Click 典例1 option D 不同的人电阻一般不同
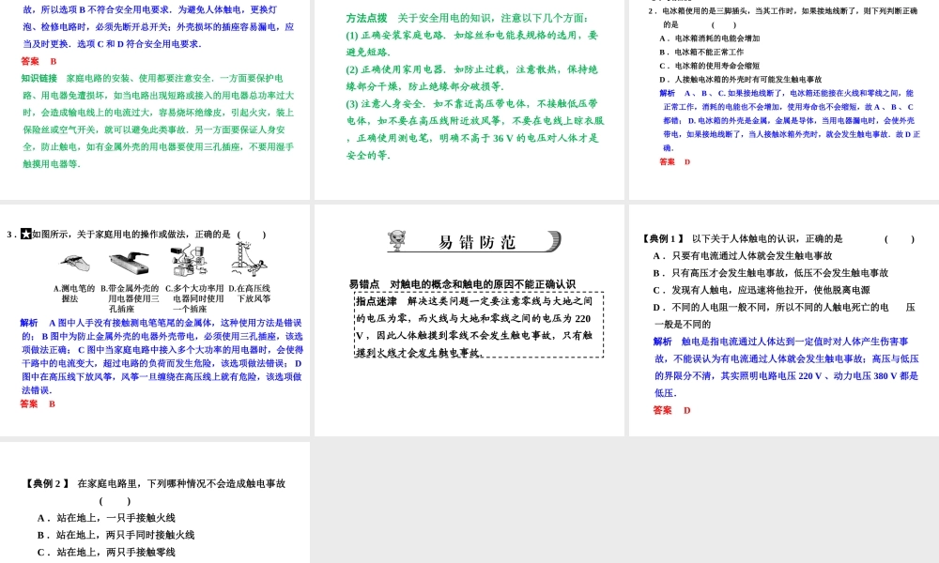The height and width of the screenshot is (563, 939). tap(784, 316)
